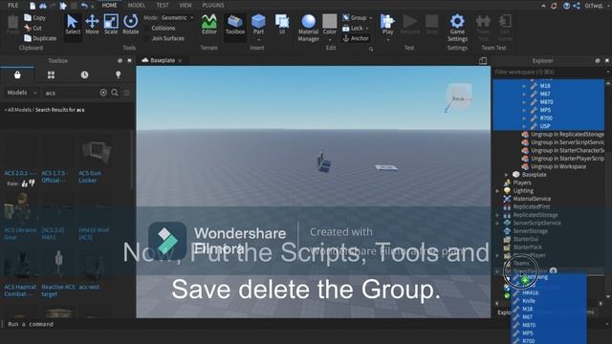Image resolution: width=612 pixels, height=344 pixels.
Task: Open Game Settings
Action: (x=457, y=28)
